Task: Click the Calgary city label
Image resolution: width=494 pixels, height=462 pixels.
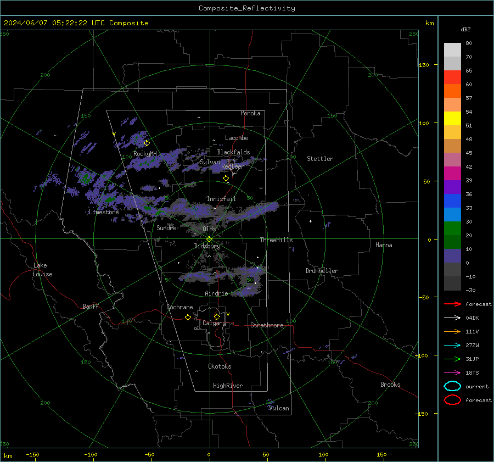Action: click(214, 323)
